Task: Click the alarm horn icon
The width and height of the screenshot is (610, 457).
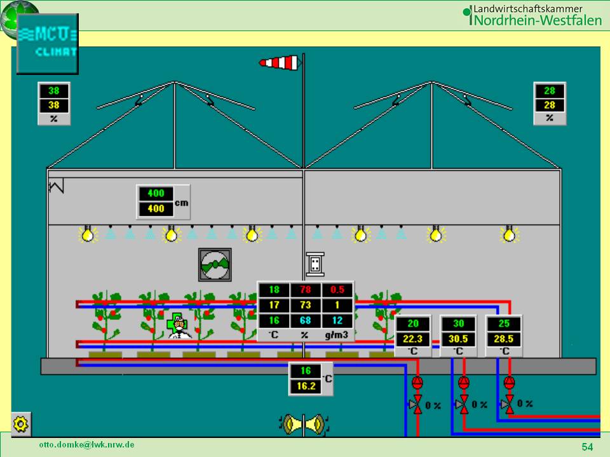Action: (303, 424)
